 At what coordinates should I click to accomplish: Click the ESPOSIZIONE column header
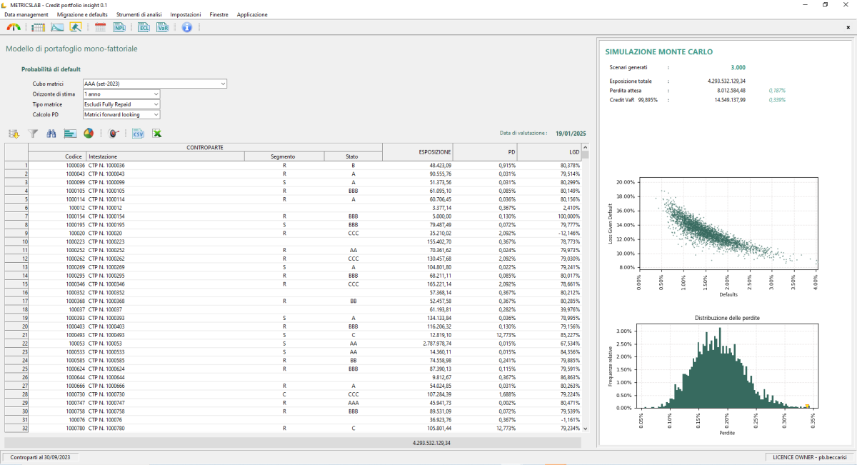418,151
